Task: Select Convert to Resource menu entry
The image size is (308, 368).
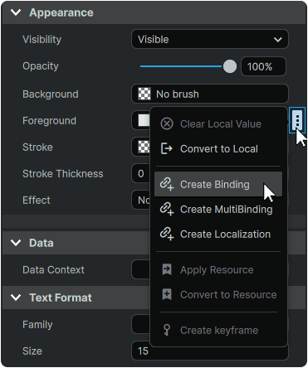Action: (218, 294)
